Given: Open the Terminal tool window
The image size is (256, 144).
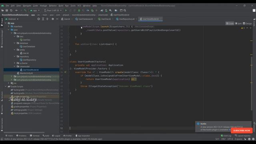Looking at the screenshot, I should point(35,136).
